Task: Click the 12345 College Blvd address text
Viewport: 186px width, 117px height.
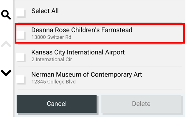Action: pos(53,82)
